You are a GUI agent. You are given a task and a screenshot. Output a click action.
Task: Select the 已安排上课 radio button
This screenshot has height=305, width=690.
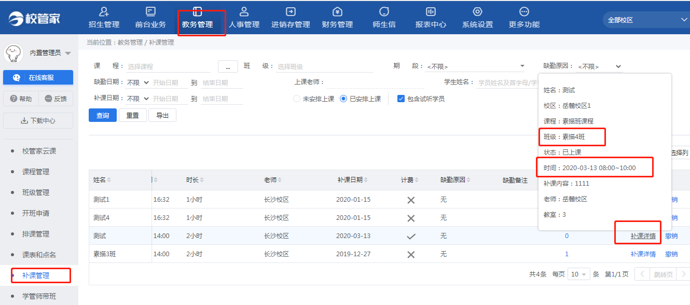343,99
